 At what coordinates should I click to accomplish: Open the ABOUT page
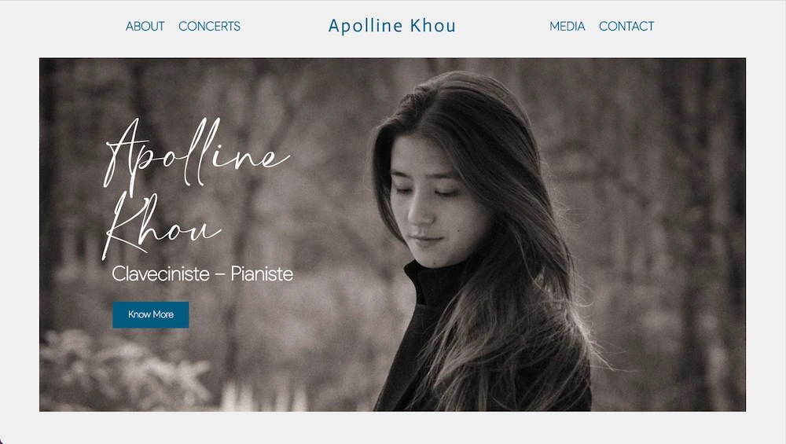[x=145, y=26]
